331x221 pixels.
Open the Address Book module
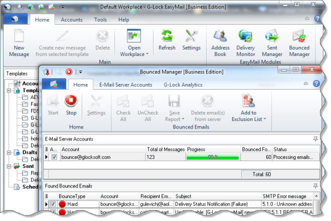pyautogui.click(x=220, y=43)
